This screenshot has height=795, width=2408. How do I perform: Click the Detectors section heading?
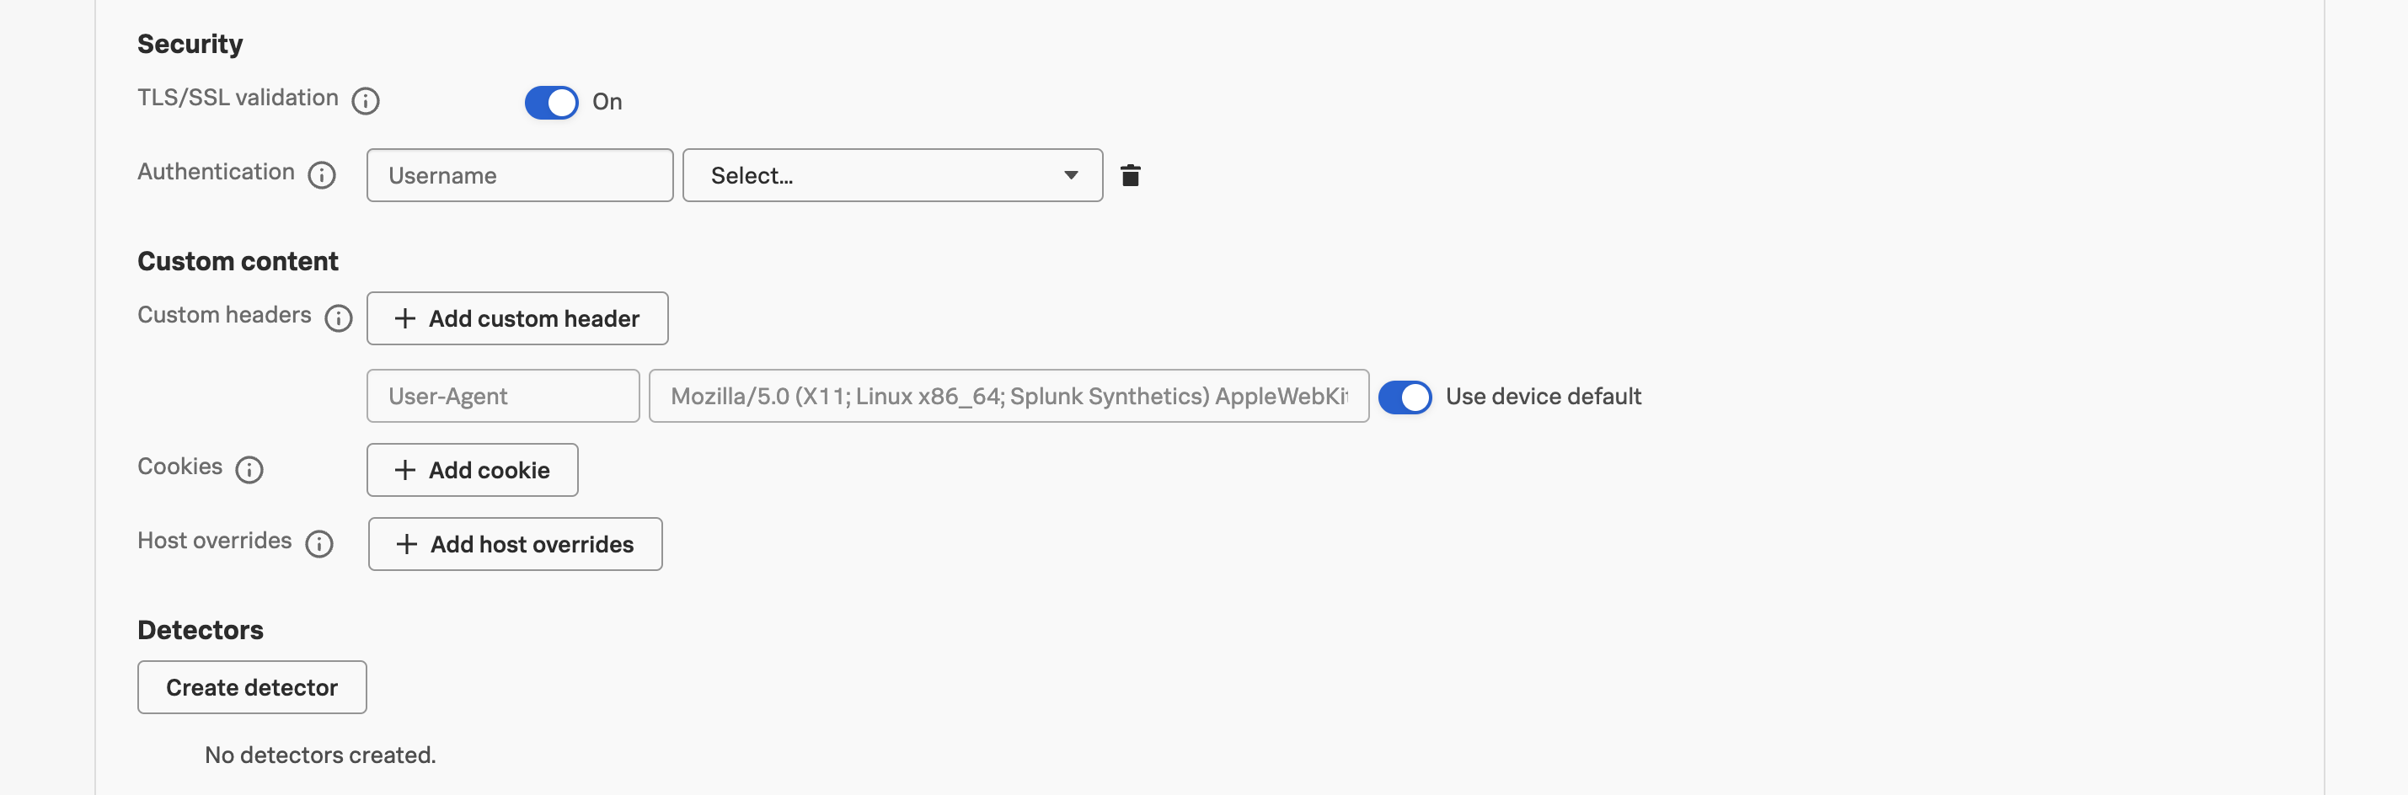(200, 629)
